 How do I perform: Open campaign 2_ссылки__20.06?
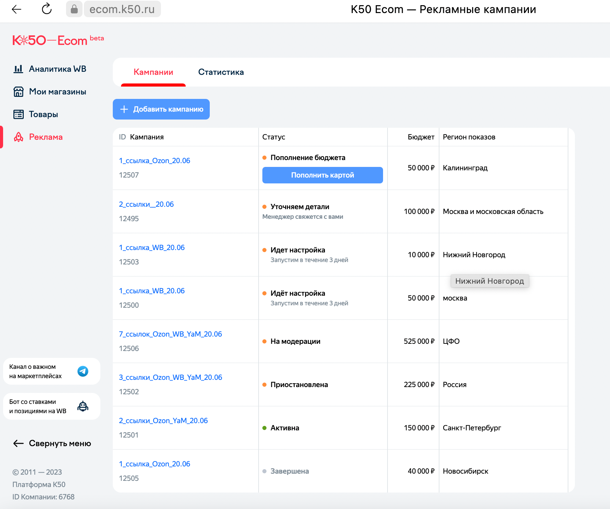pyautogui.click(x=146, y=204)
